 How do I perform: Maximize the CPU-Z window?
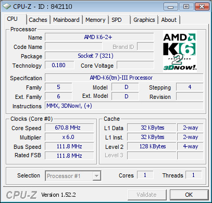[186, 7]
